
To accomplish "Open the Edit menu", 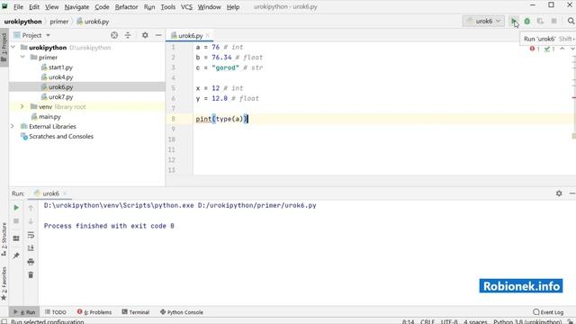I will [x=34, y=6].
